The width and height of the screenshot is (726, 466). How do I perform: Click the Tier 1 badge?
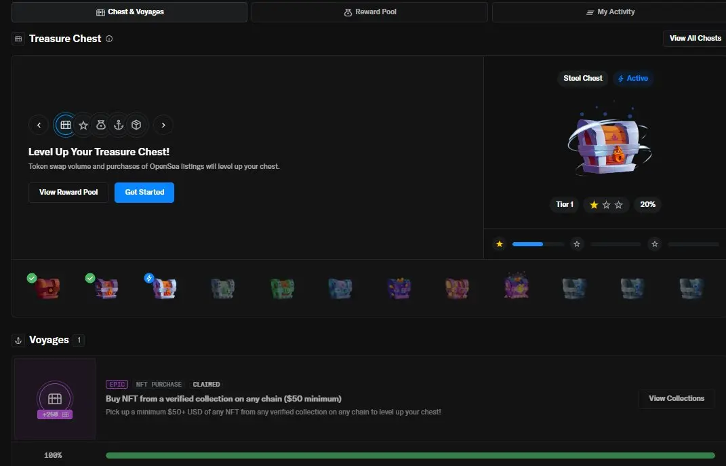[565, 204]
